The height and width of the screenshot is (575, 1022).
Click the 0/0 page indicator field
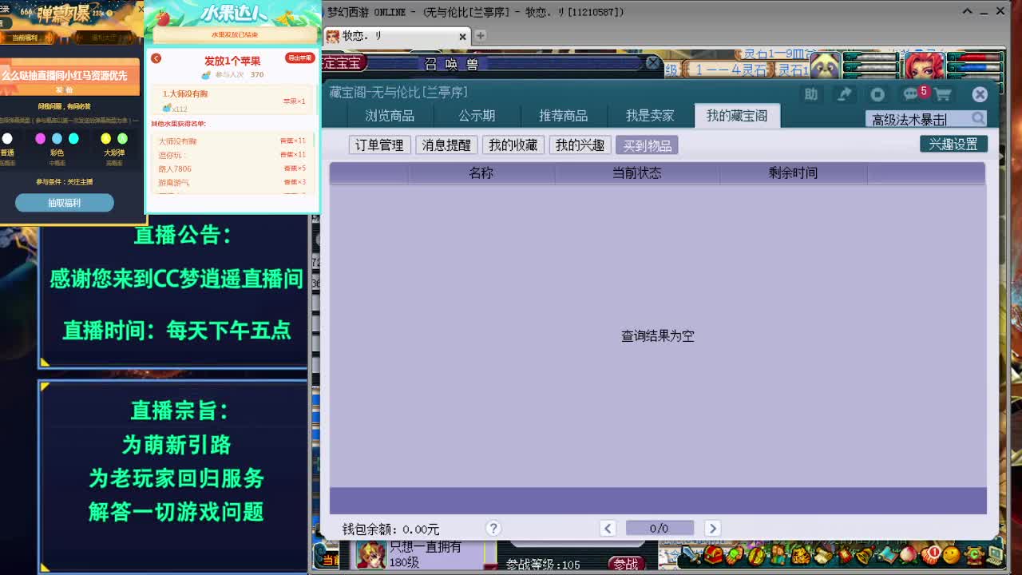660,528
